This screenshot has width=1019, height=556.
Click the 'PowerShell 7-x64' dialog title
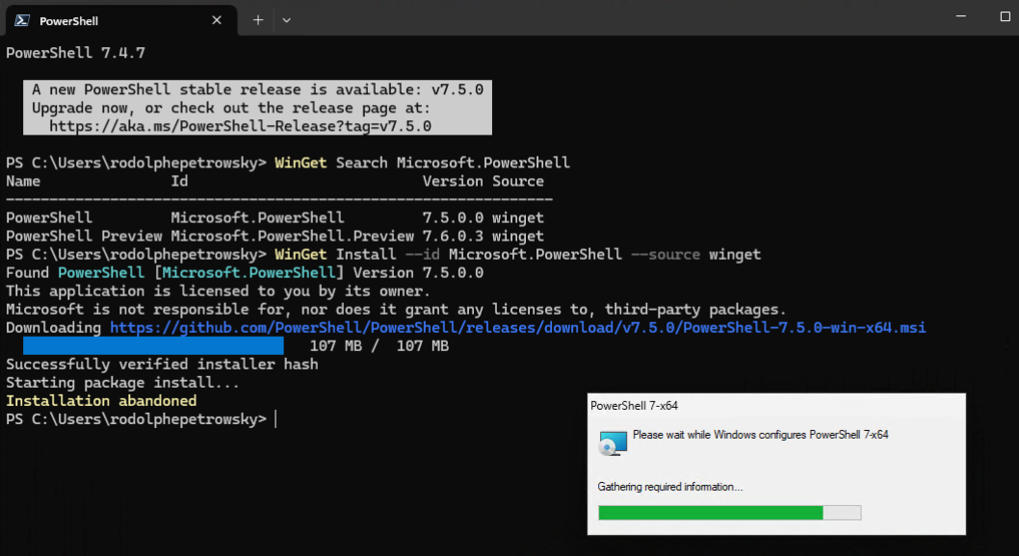click(x=635, y=406)
